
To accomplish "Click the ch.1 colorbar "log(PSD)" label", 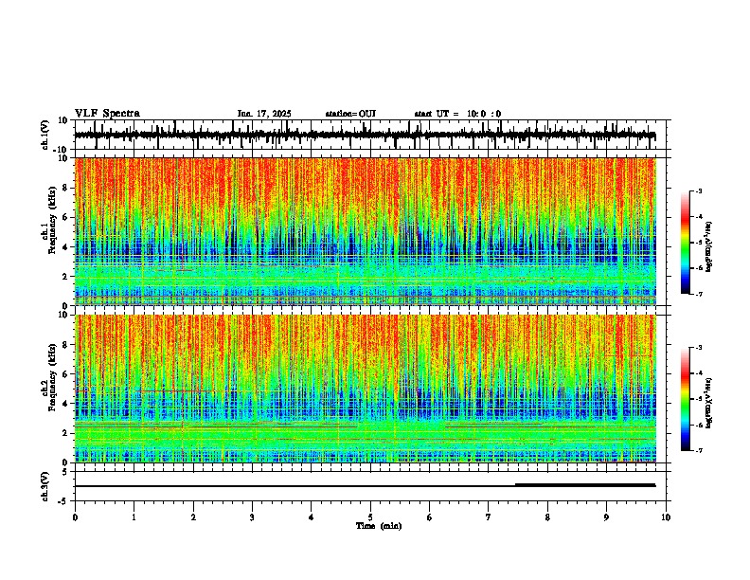I will 709,246.
